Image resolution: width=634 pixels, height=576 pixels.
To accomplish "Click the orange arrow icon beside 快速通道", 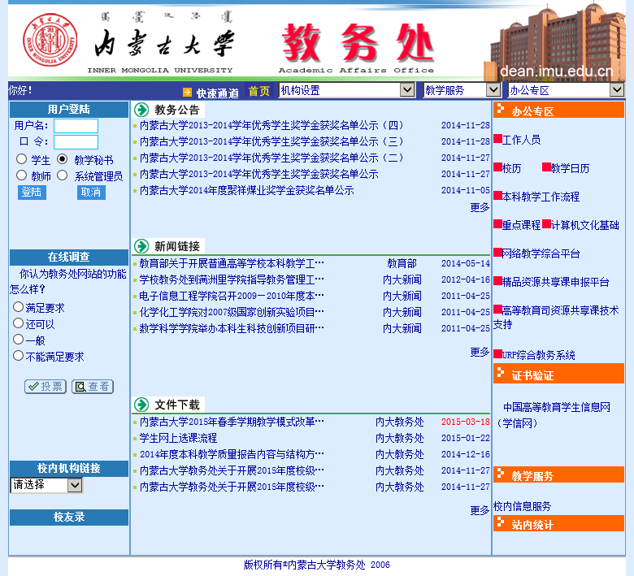I will tap(187, 92).
